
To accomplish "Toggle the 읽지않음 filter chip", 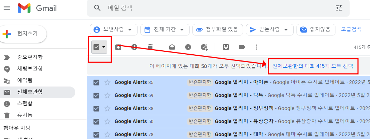I will point(316,30).
